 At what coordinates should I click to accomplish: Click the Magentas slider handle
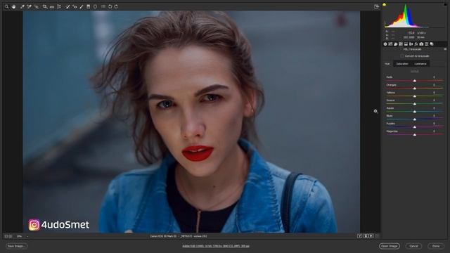415,135
